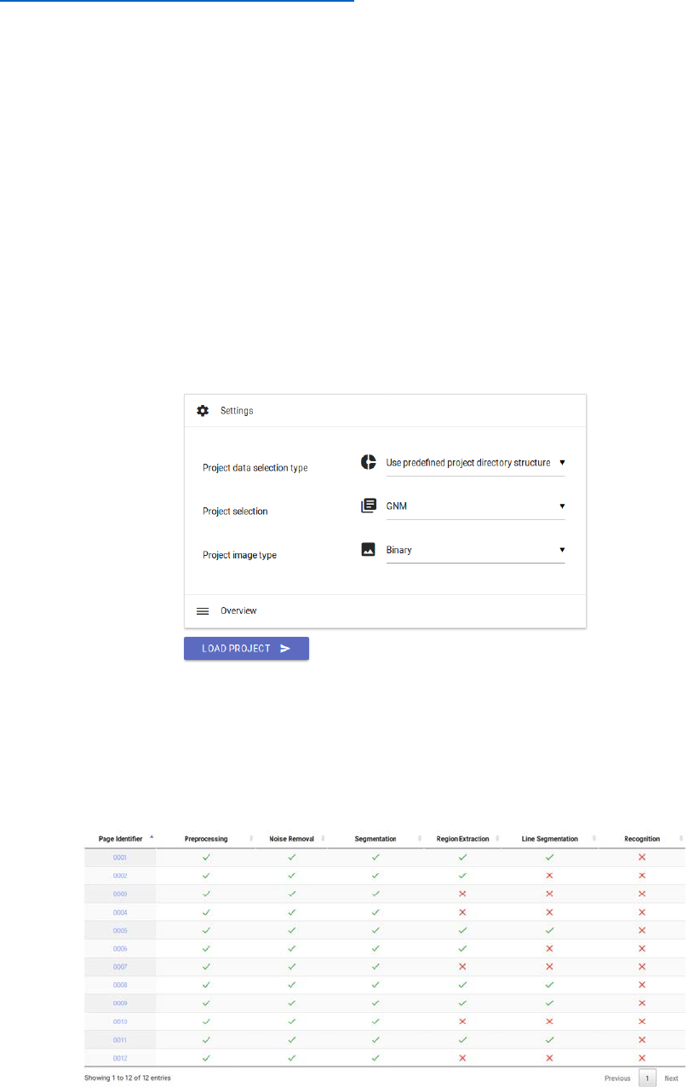Viewport: 688px width, 1087px height.
Task: Select pagination page number 1
Action: pyautogui.click(x=648, y=1078)
